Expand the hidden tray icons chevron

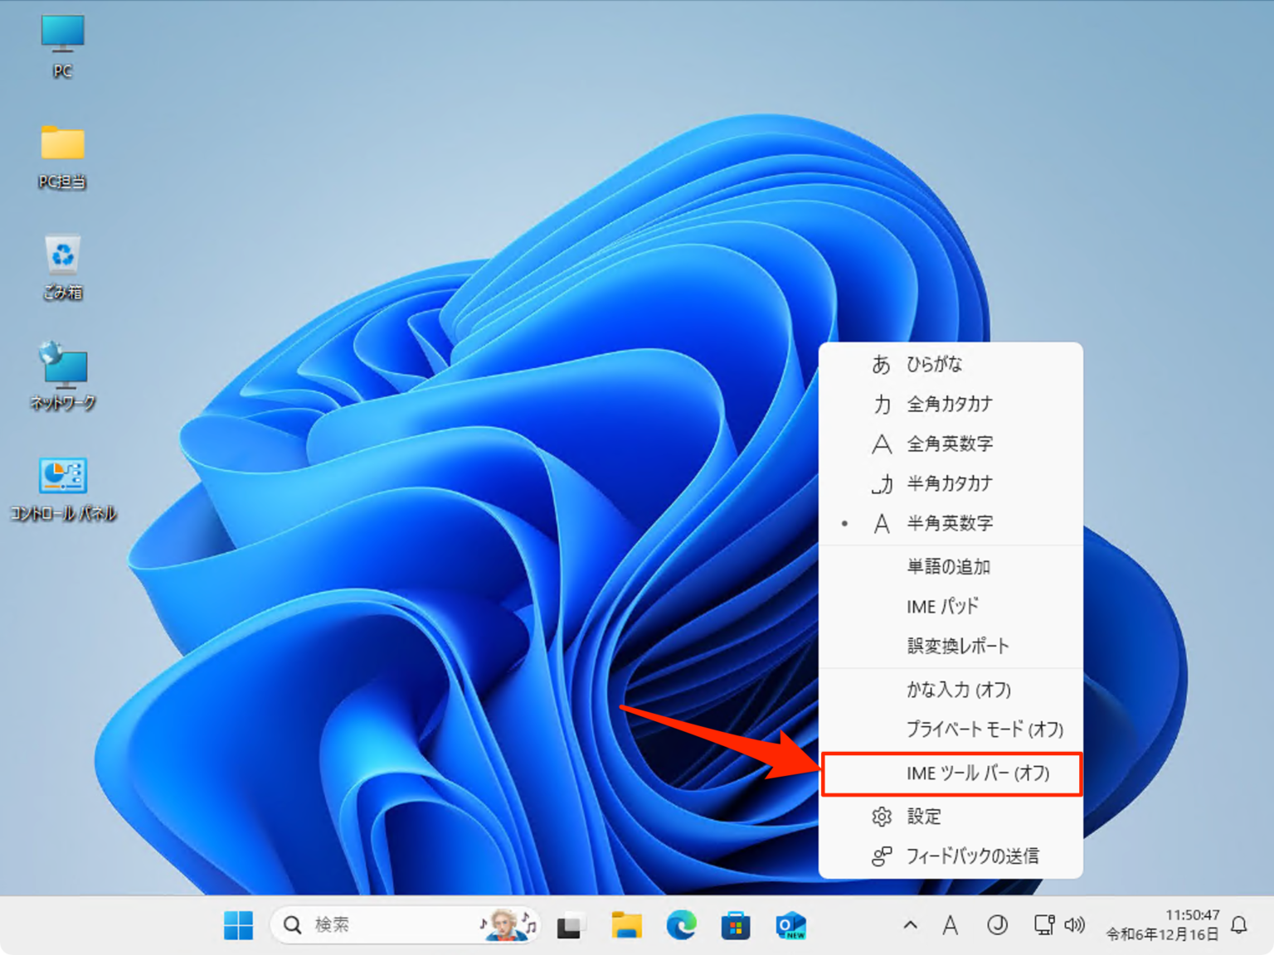click(x=910, y=925)
